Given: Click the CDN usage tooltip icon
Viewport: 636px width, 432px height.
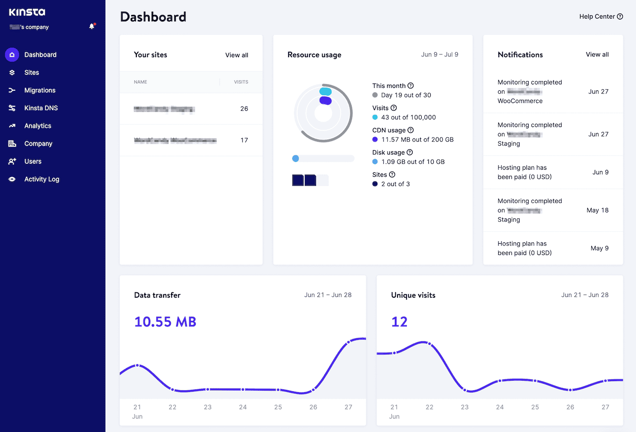Looking at the screenshot, I should tap(411, 130).
